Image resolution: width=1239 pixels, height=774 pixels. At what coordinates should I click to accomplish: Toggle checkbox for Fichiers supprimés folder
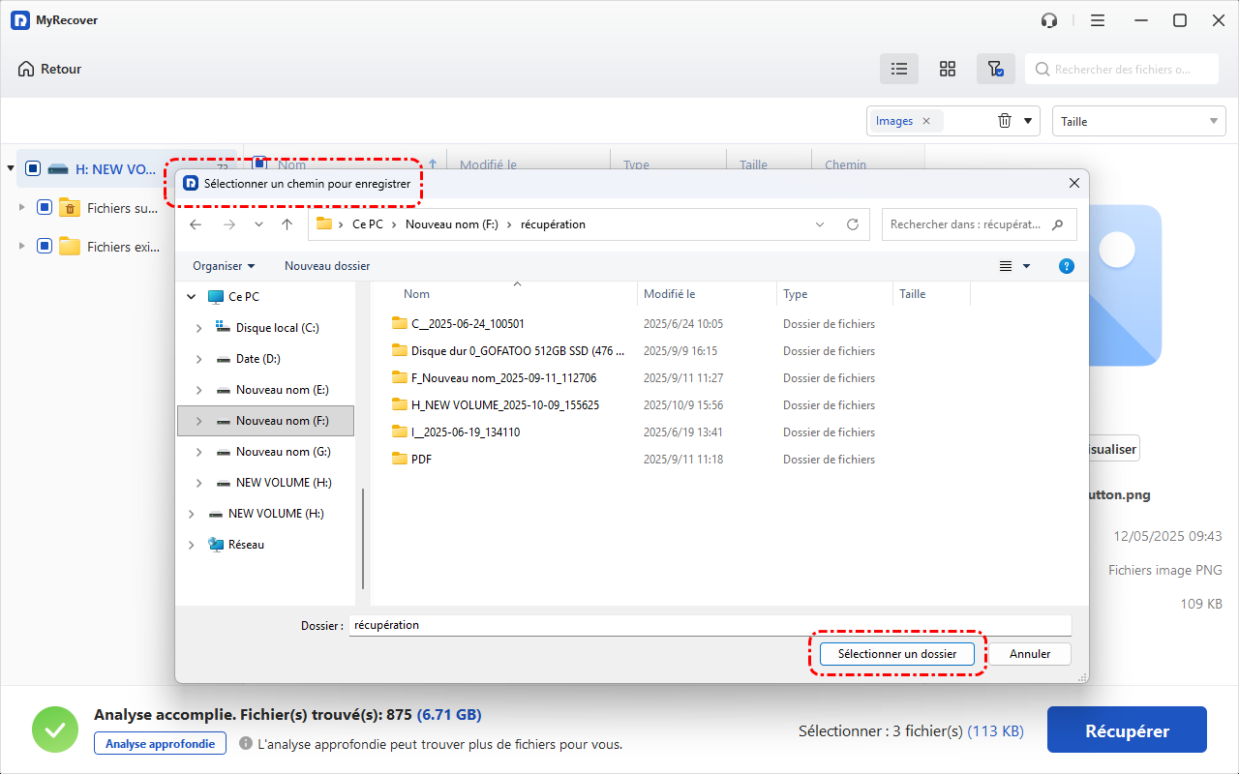tap(45, 208)
